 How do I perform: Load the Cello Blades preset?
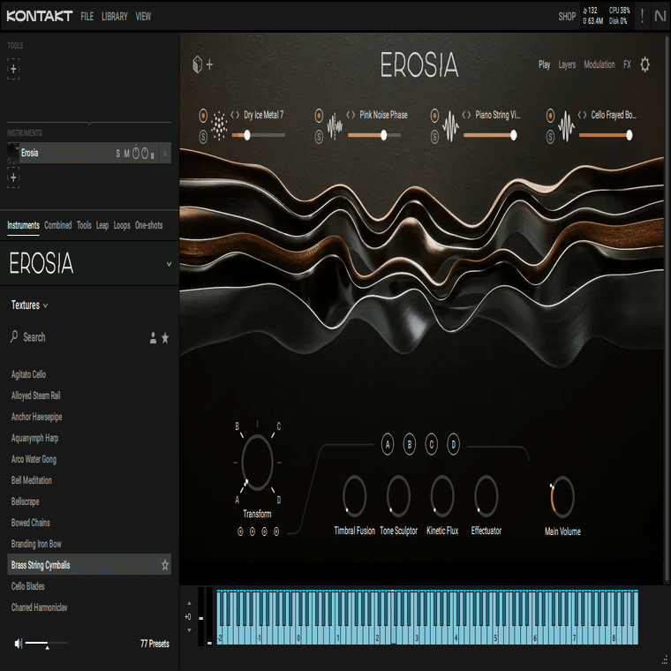point(28,586)
